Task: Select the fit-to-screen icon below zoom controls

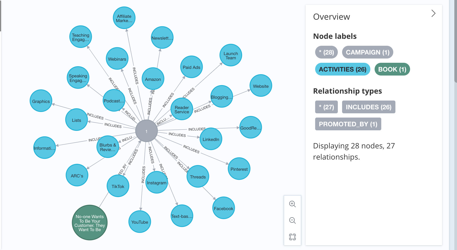Action: pos(292,237)
